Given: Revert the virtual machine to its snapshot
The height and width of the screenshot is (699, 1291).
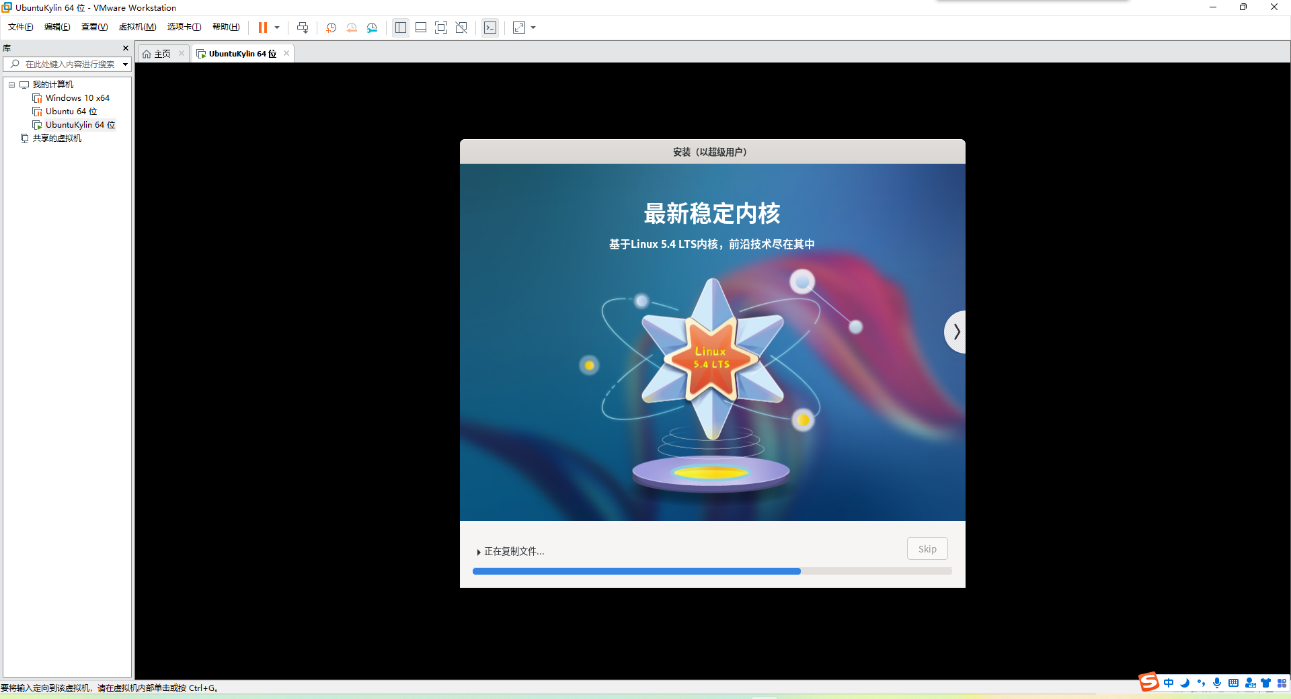Looking at the screenshot, I should (352, 28).
